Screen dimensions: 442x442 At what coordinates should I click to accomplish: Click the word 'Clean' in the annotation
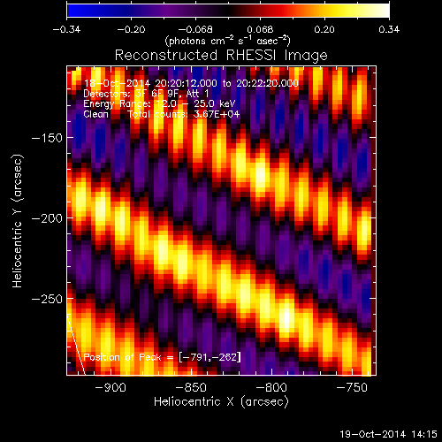pyautogui.click(x=95, y=114)
